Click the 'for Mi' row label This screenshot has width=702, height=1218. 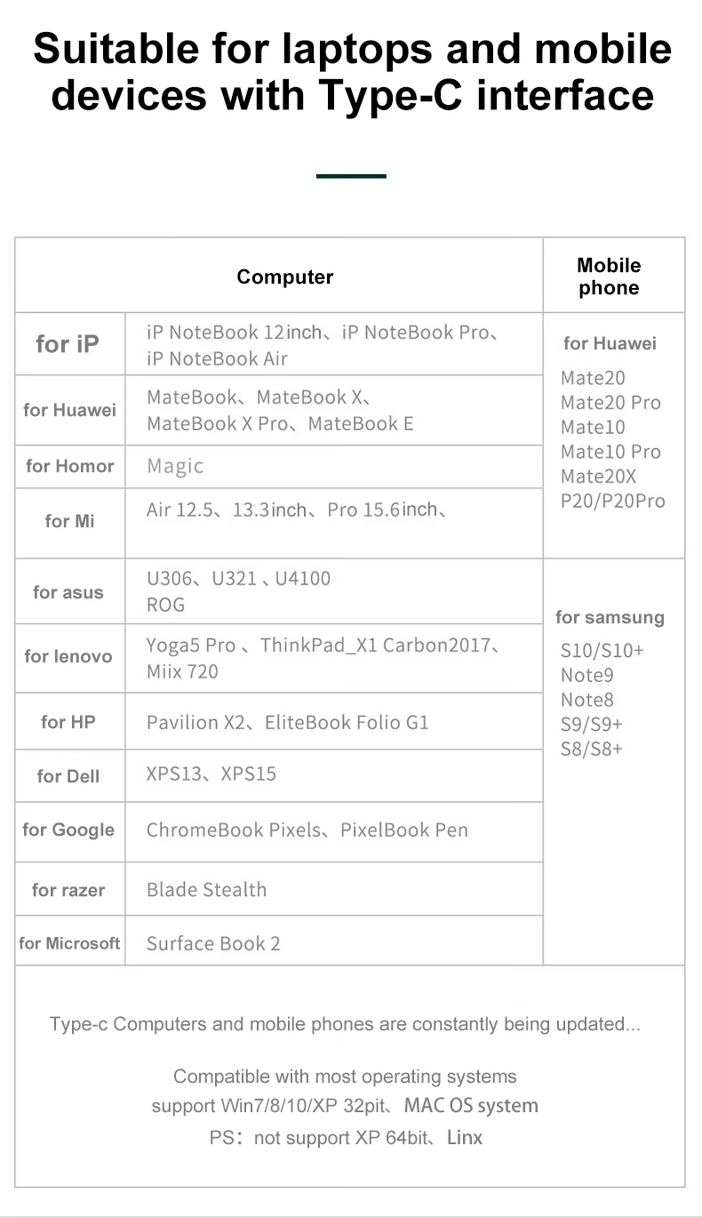pos(69,521)
